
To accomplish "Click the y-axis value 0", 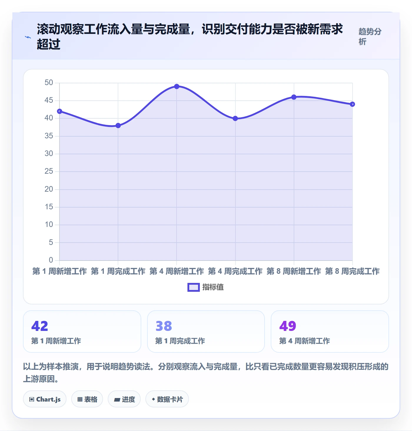I will click(x=51, y=260).
